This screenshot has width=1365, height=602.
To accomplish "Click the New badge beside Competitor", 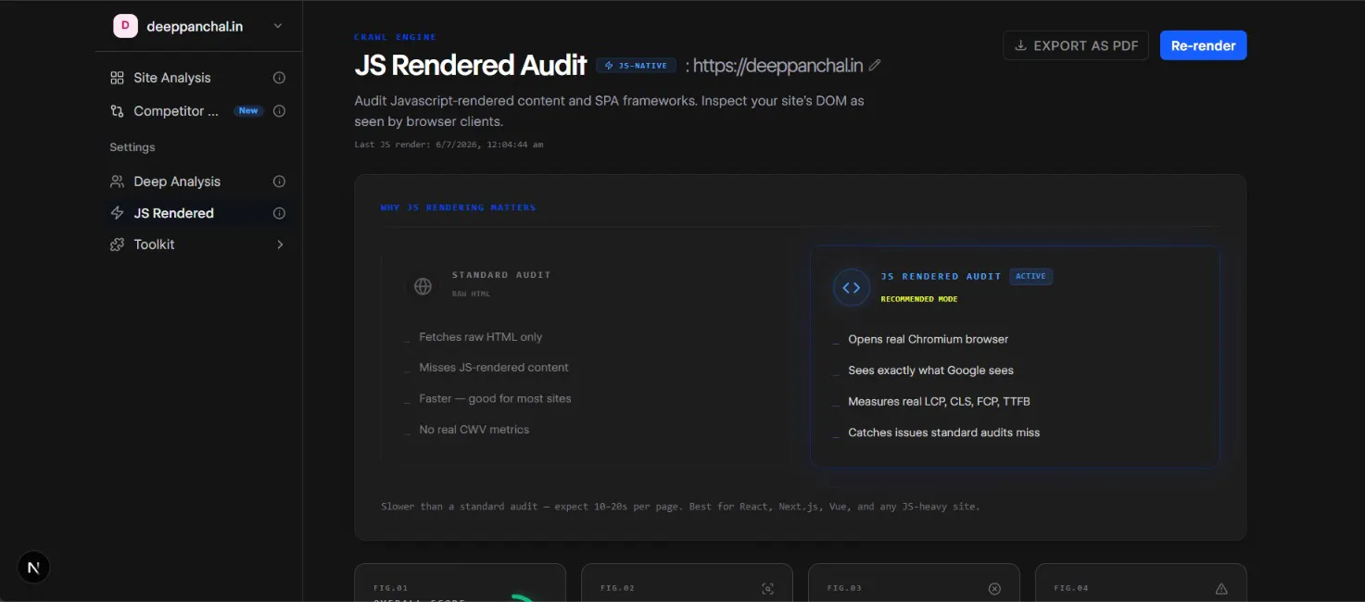I will 248,111.
